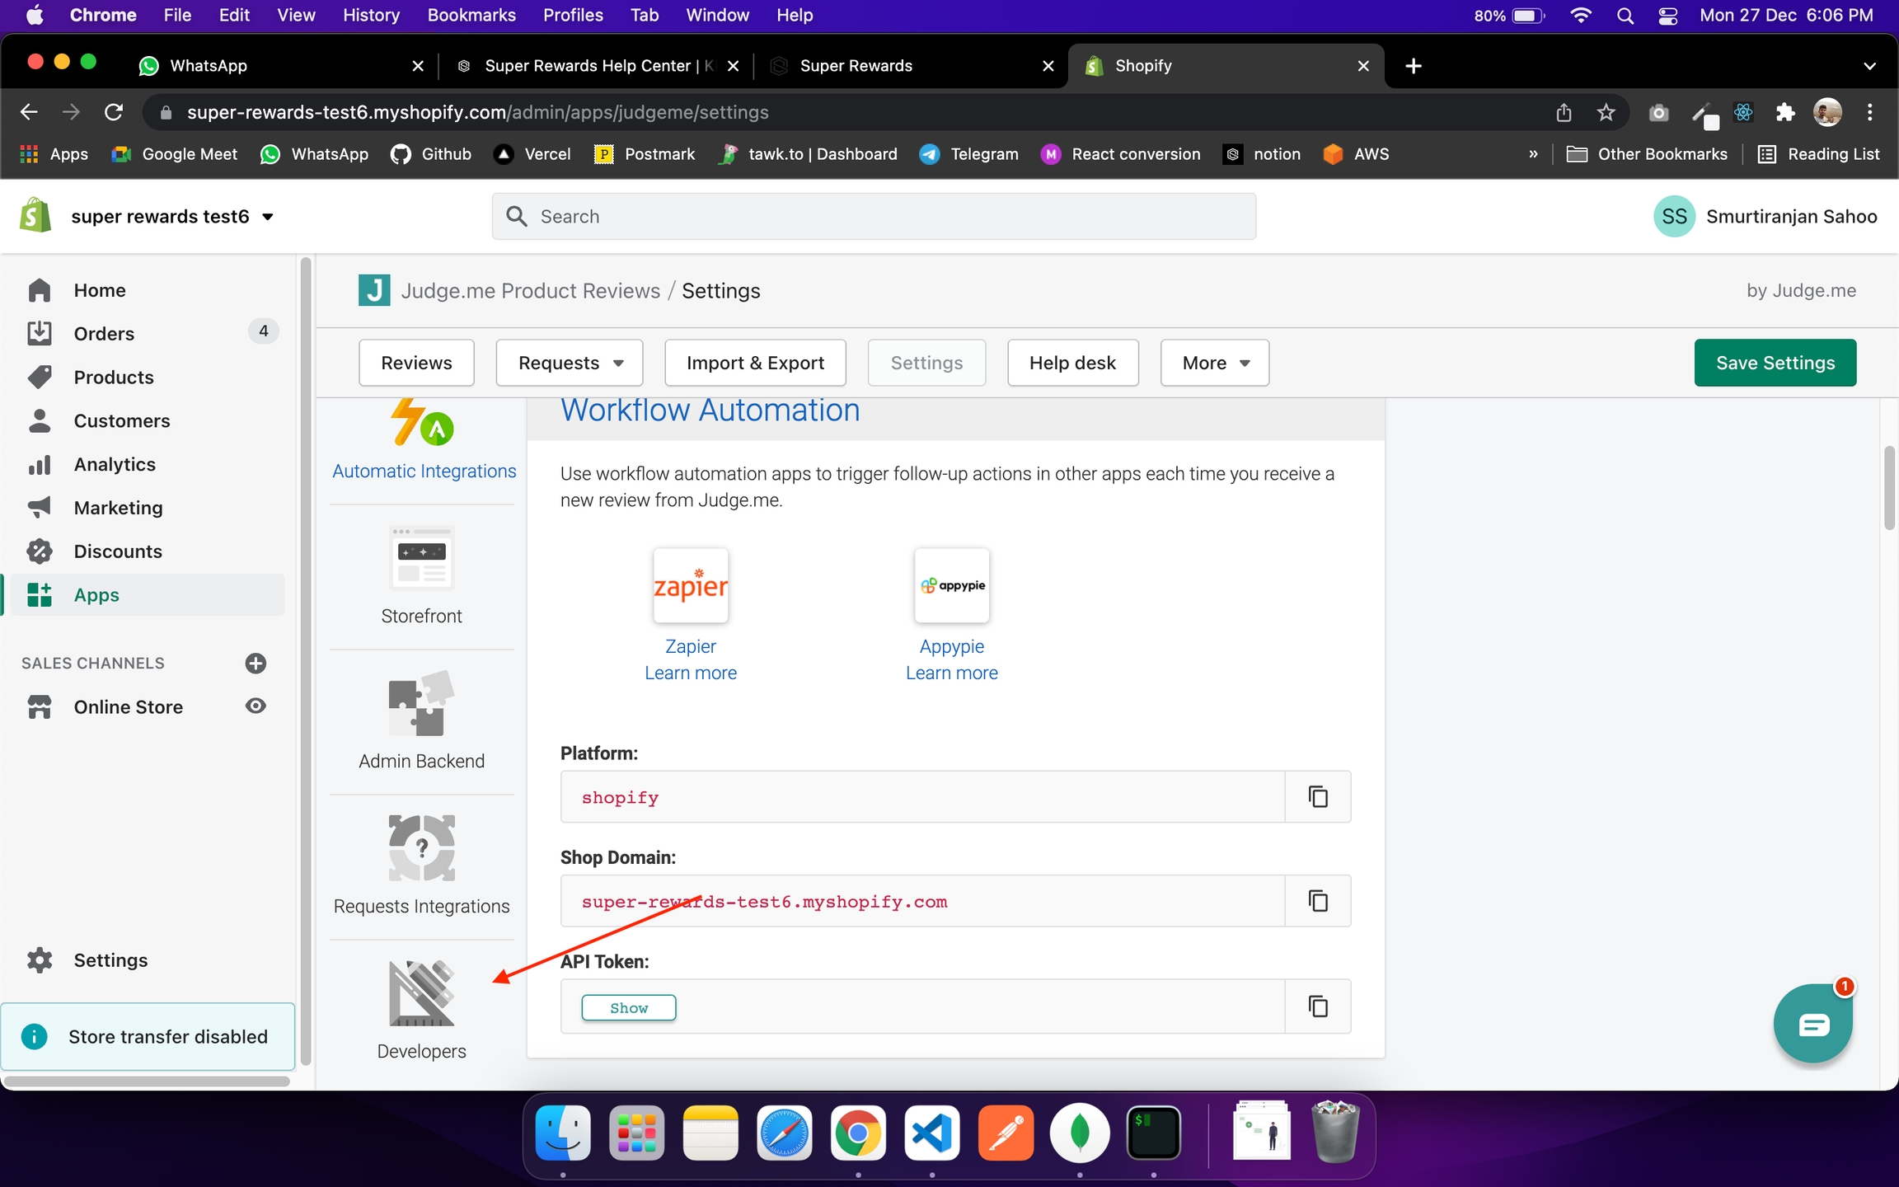Add a new sales channel
The image size is (1899, 1187).
(x=256, y=663)
